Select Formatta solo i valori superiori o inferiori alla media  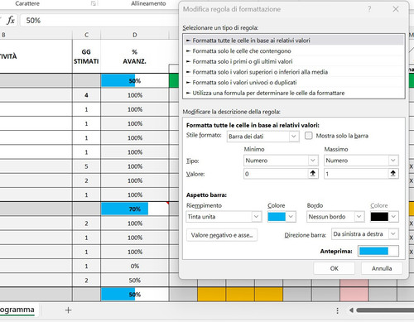point(293,72)
